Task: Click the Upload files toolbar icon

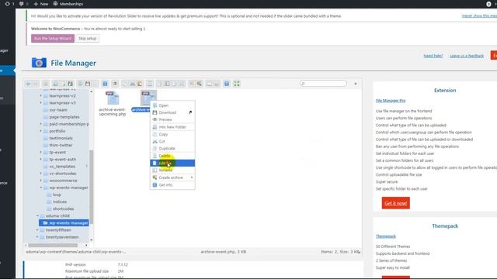Action: tap(71, 84)
